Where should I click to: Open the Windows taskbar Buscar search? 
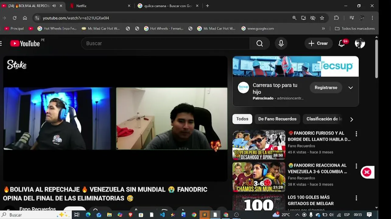35,215
